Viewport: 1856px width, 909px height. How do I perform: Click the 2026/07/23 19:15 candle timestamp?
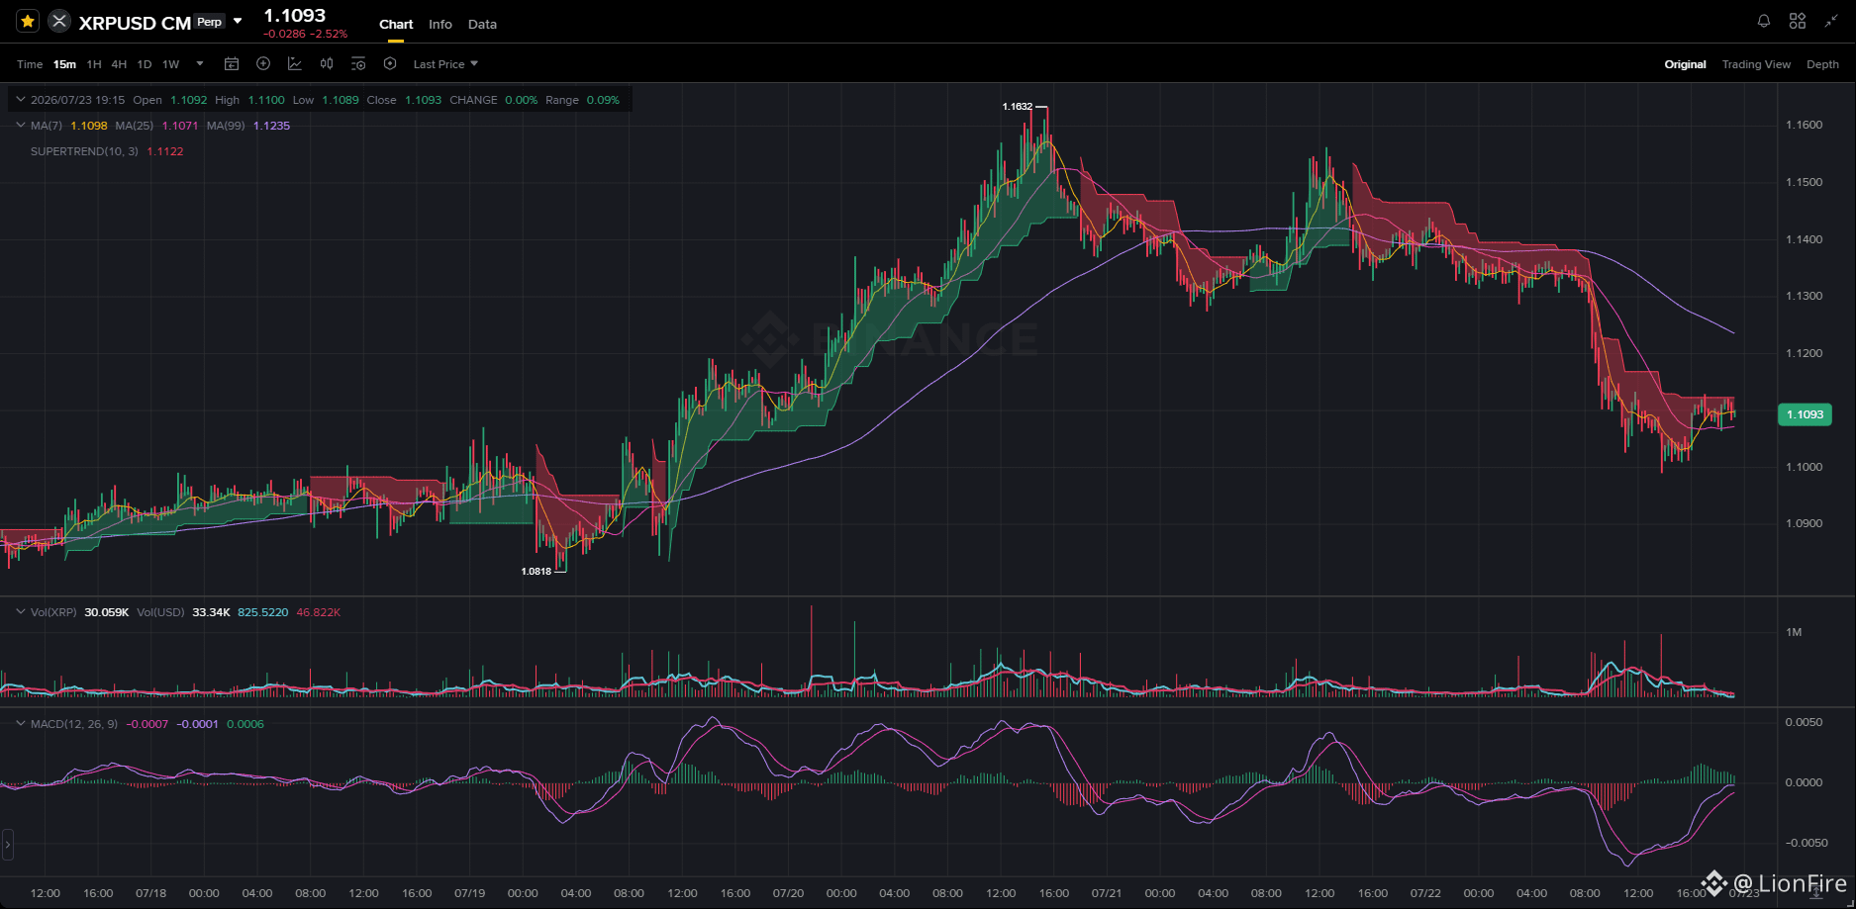point(77,100)
